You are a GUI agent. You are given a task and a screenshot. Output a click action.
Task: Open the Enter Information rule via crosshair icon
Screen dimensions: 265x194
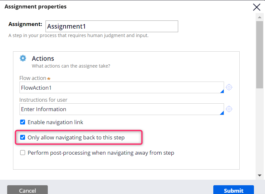(x=229, y=109)
